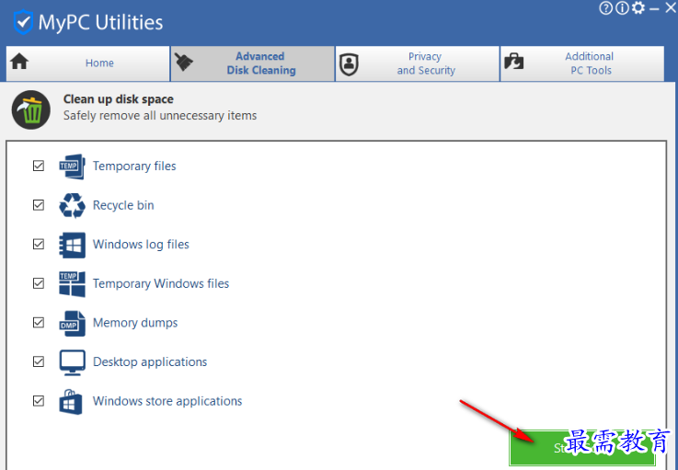Select the Memory dumps label
Image resolution: width=678 pixels, height=470 pixels.
pos(135,323)
